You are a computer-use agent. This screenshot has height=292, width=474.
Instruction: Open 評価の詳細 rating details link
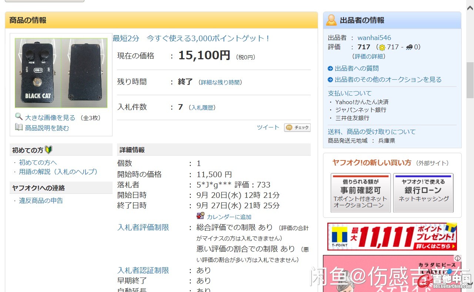point(369,56)
